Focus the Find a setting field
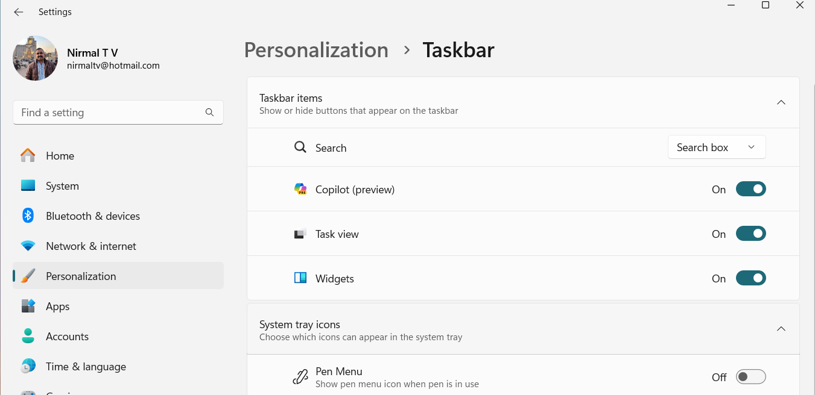The height and width of the screenshot is (395, 815). (118, 113)
